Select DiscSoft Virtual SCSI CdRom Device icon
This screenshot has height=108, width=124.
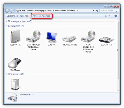tap(33, 36)
